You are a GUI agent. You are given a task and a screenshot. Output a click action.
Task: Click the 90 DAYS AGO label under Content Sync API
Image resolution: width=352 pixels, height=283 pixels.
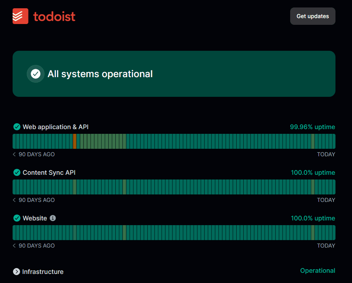[x=37, y=200]
